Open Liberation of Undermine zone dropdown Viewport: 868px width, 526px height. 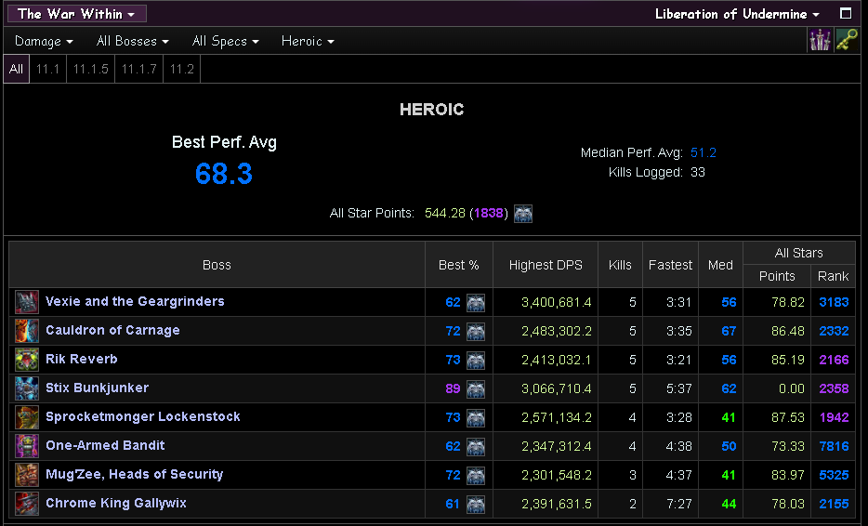[x=737, y=14]
